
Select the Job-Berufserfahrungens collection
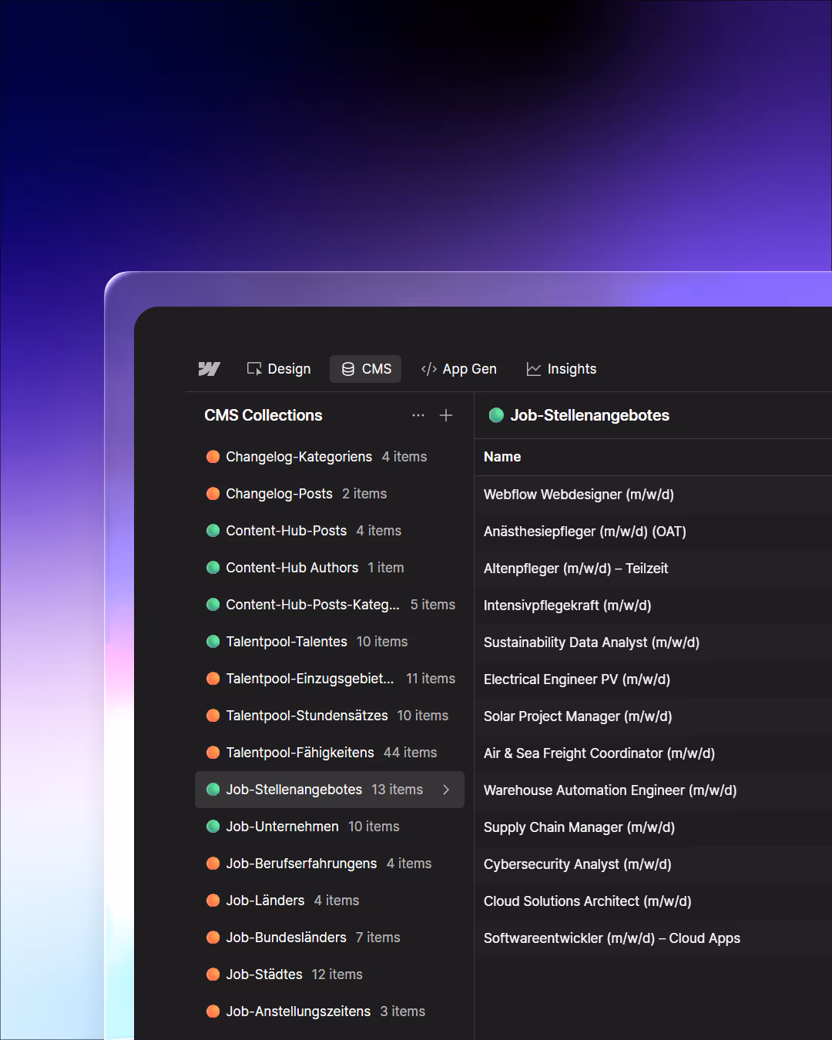coord(330,864)
